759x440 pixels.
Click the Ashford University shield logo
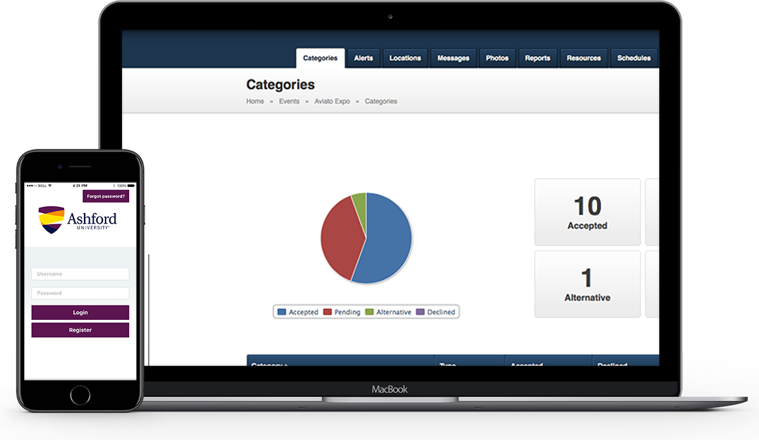tap(51, 220)
